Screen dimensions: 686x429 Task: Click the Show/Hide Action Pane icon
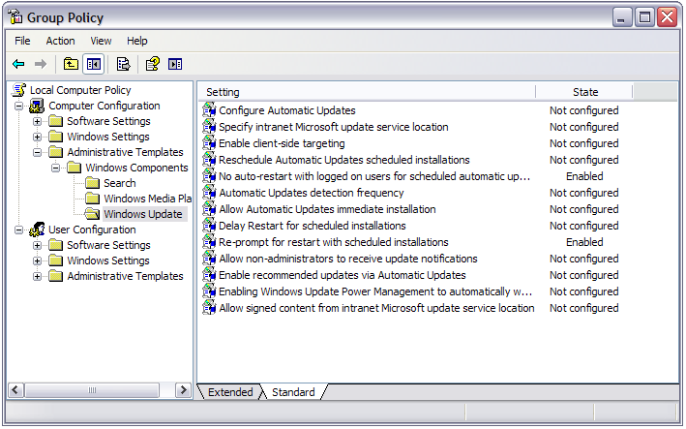pos(175,64)
